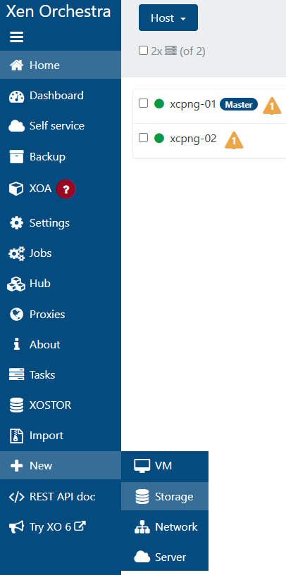Open the xcpng-01 host link
Screen dimensions: 286x575
click(x=193, y=104)
